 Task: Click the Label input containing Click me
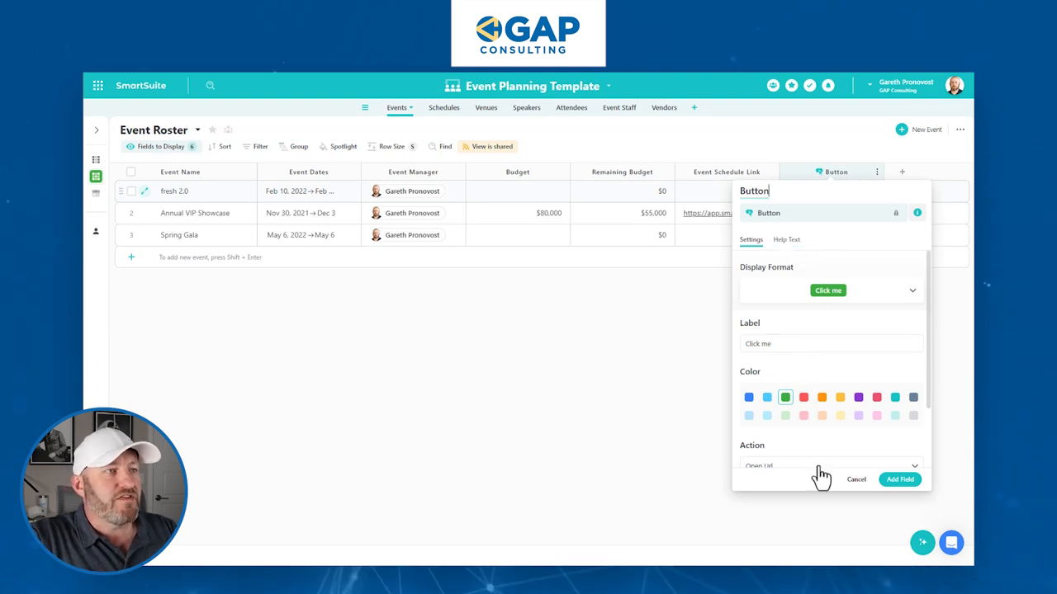(831, 343)
